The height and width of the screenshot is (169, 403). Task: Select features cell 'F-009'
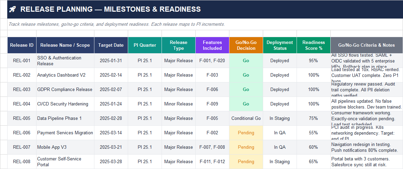point(212,104)
